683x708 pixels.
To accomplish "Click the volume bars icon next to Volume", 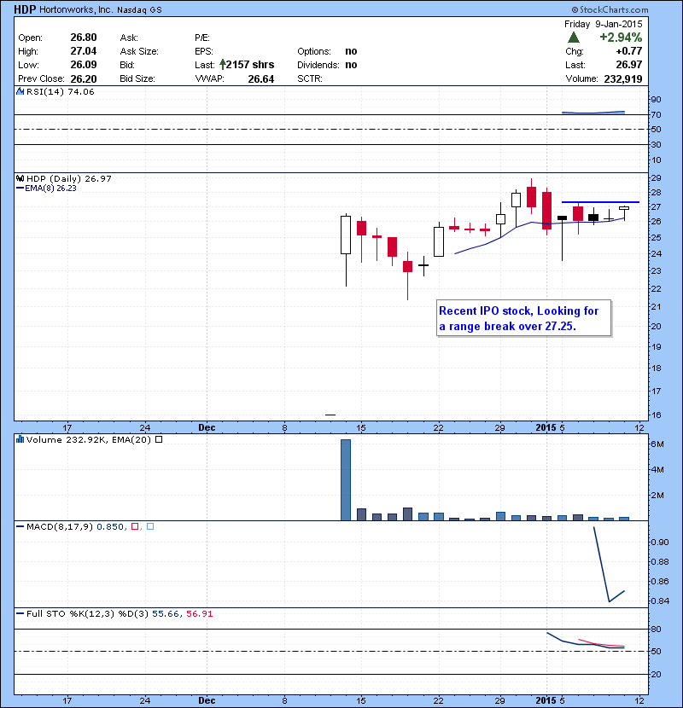I will coord(20,439).
